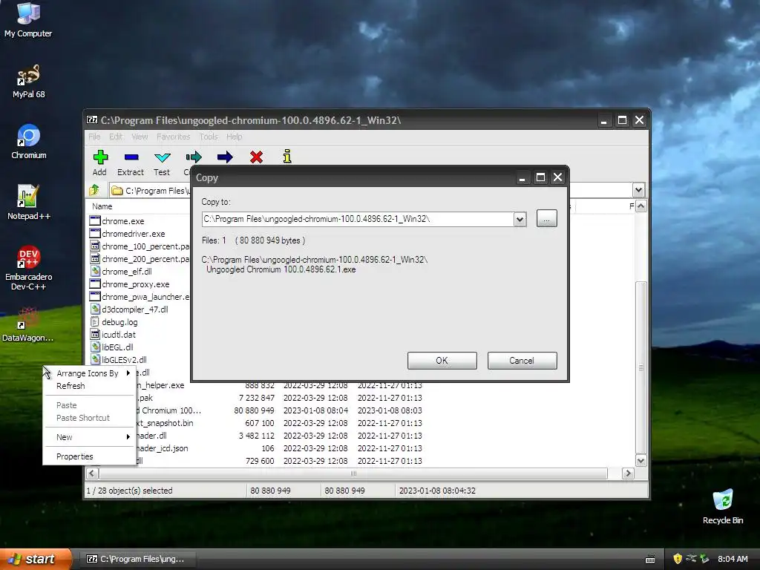The image size is (760, 570).
Task: Expand Arrange Icons By submenu
Action: 89,373
